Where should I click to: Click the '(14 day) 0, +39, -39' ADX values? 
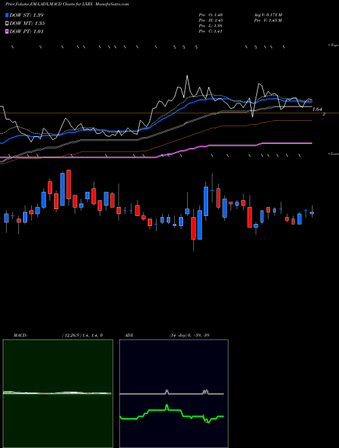click(x=189, y=335)
